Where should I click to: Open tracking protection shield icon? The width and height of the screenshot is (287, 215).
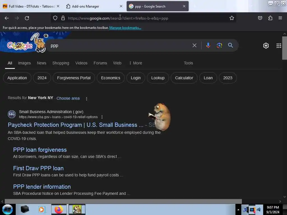(x=55, y=18)
